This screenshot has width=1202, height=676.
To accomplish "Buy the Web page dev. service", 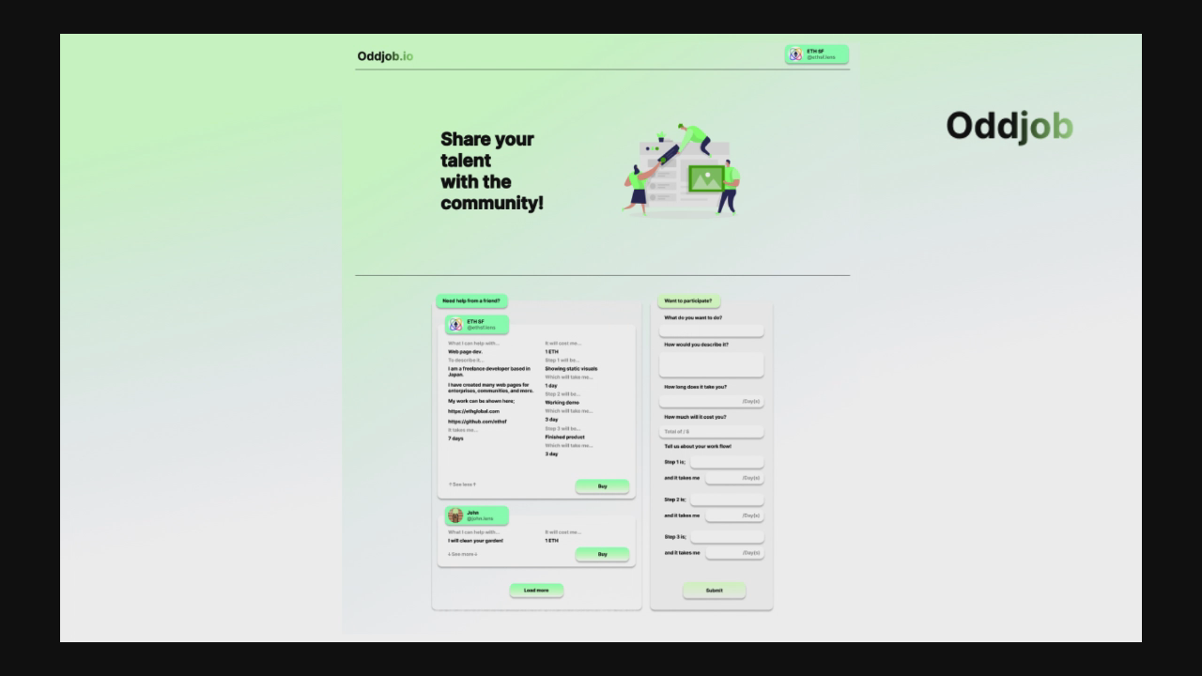I will coord(602,486).
